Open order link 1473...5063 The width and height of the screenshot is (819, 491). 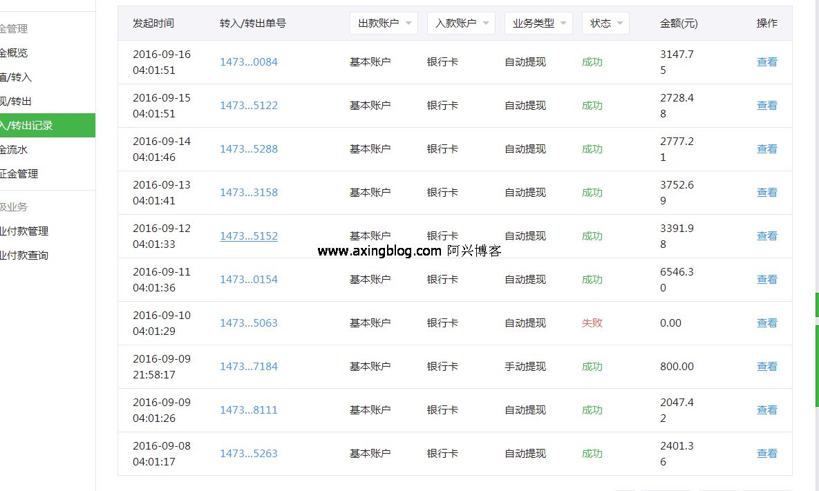point(249,323)
